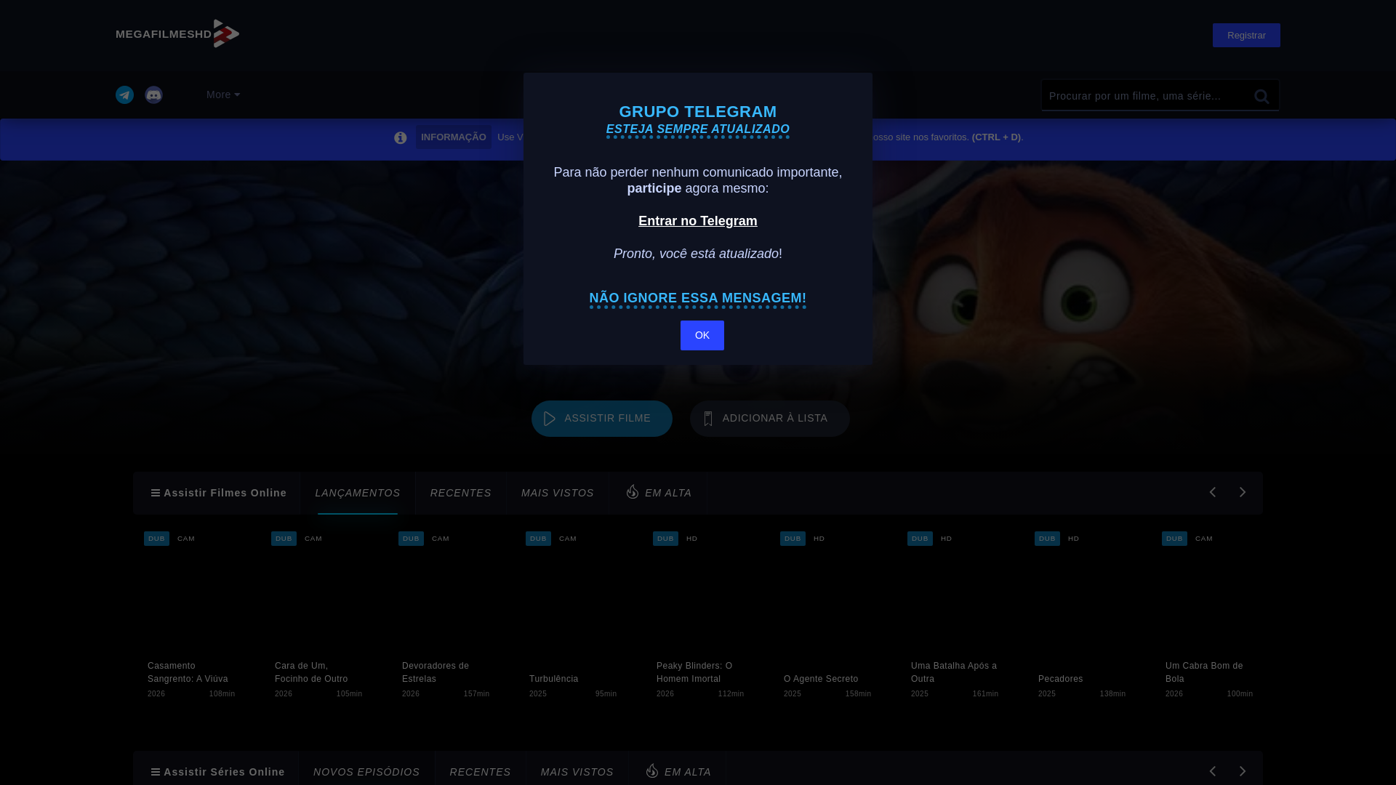Click CAM badge on Turbulência card
1396x785 pixels.
click(x=568, y=539)
